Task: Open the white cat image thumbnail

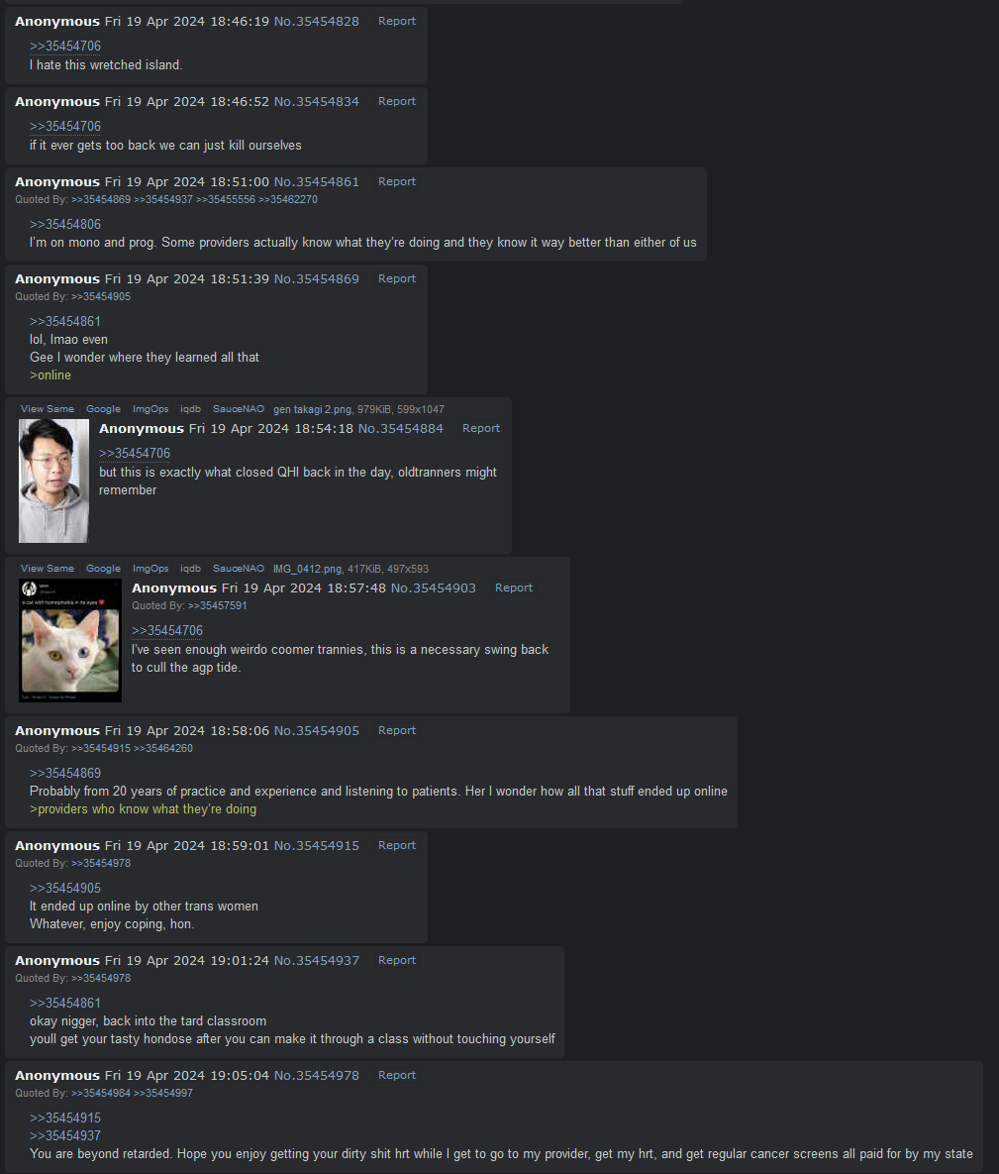Action: (70, 640)
